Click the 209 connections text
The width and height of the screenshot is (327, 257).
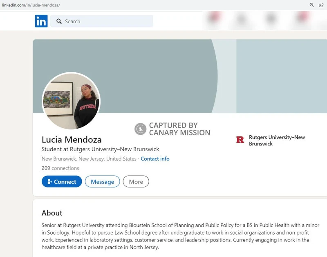point(60,168)
